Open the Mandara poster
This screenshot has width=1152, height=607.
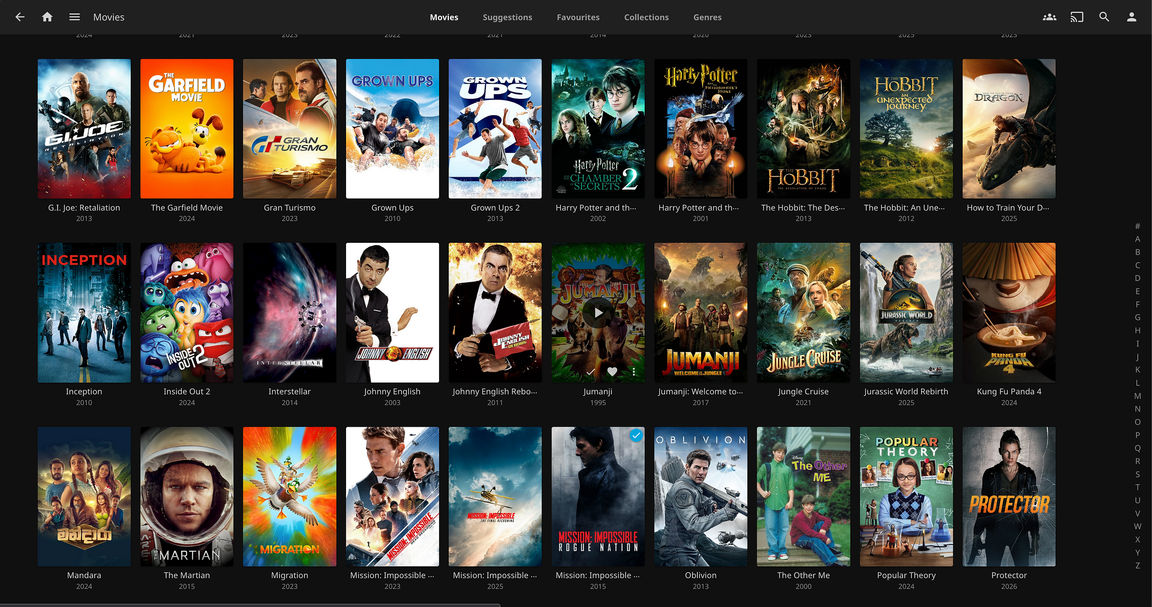pyautogui.click(x=84, y=497)
